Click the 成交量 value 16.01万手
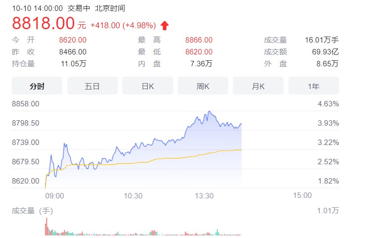The height and width of the screenshot is (238, 379). pos(322,40)
